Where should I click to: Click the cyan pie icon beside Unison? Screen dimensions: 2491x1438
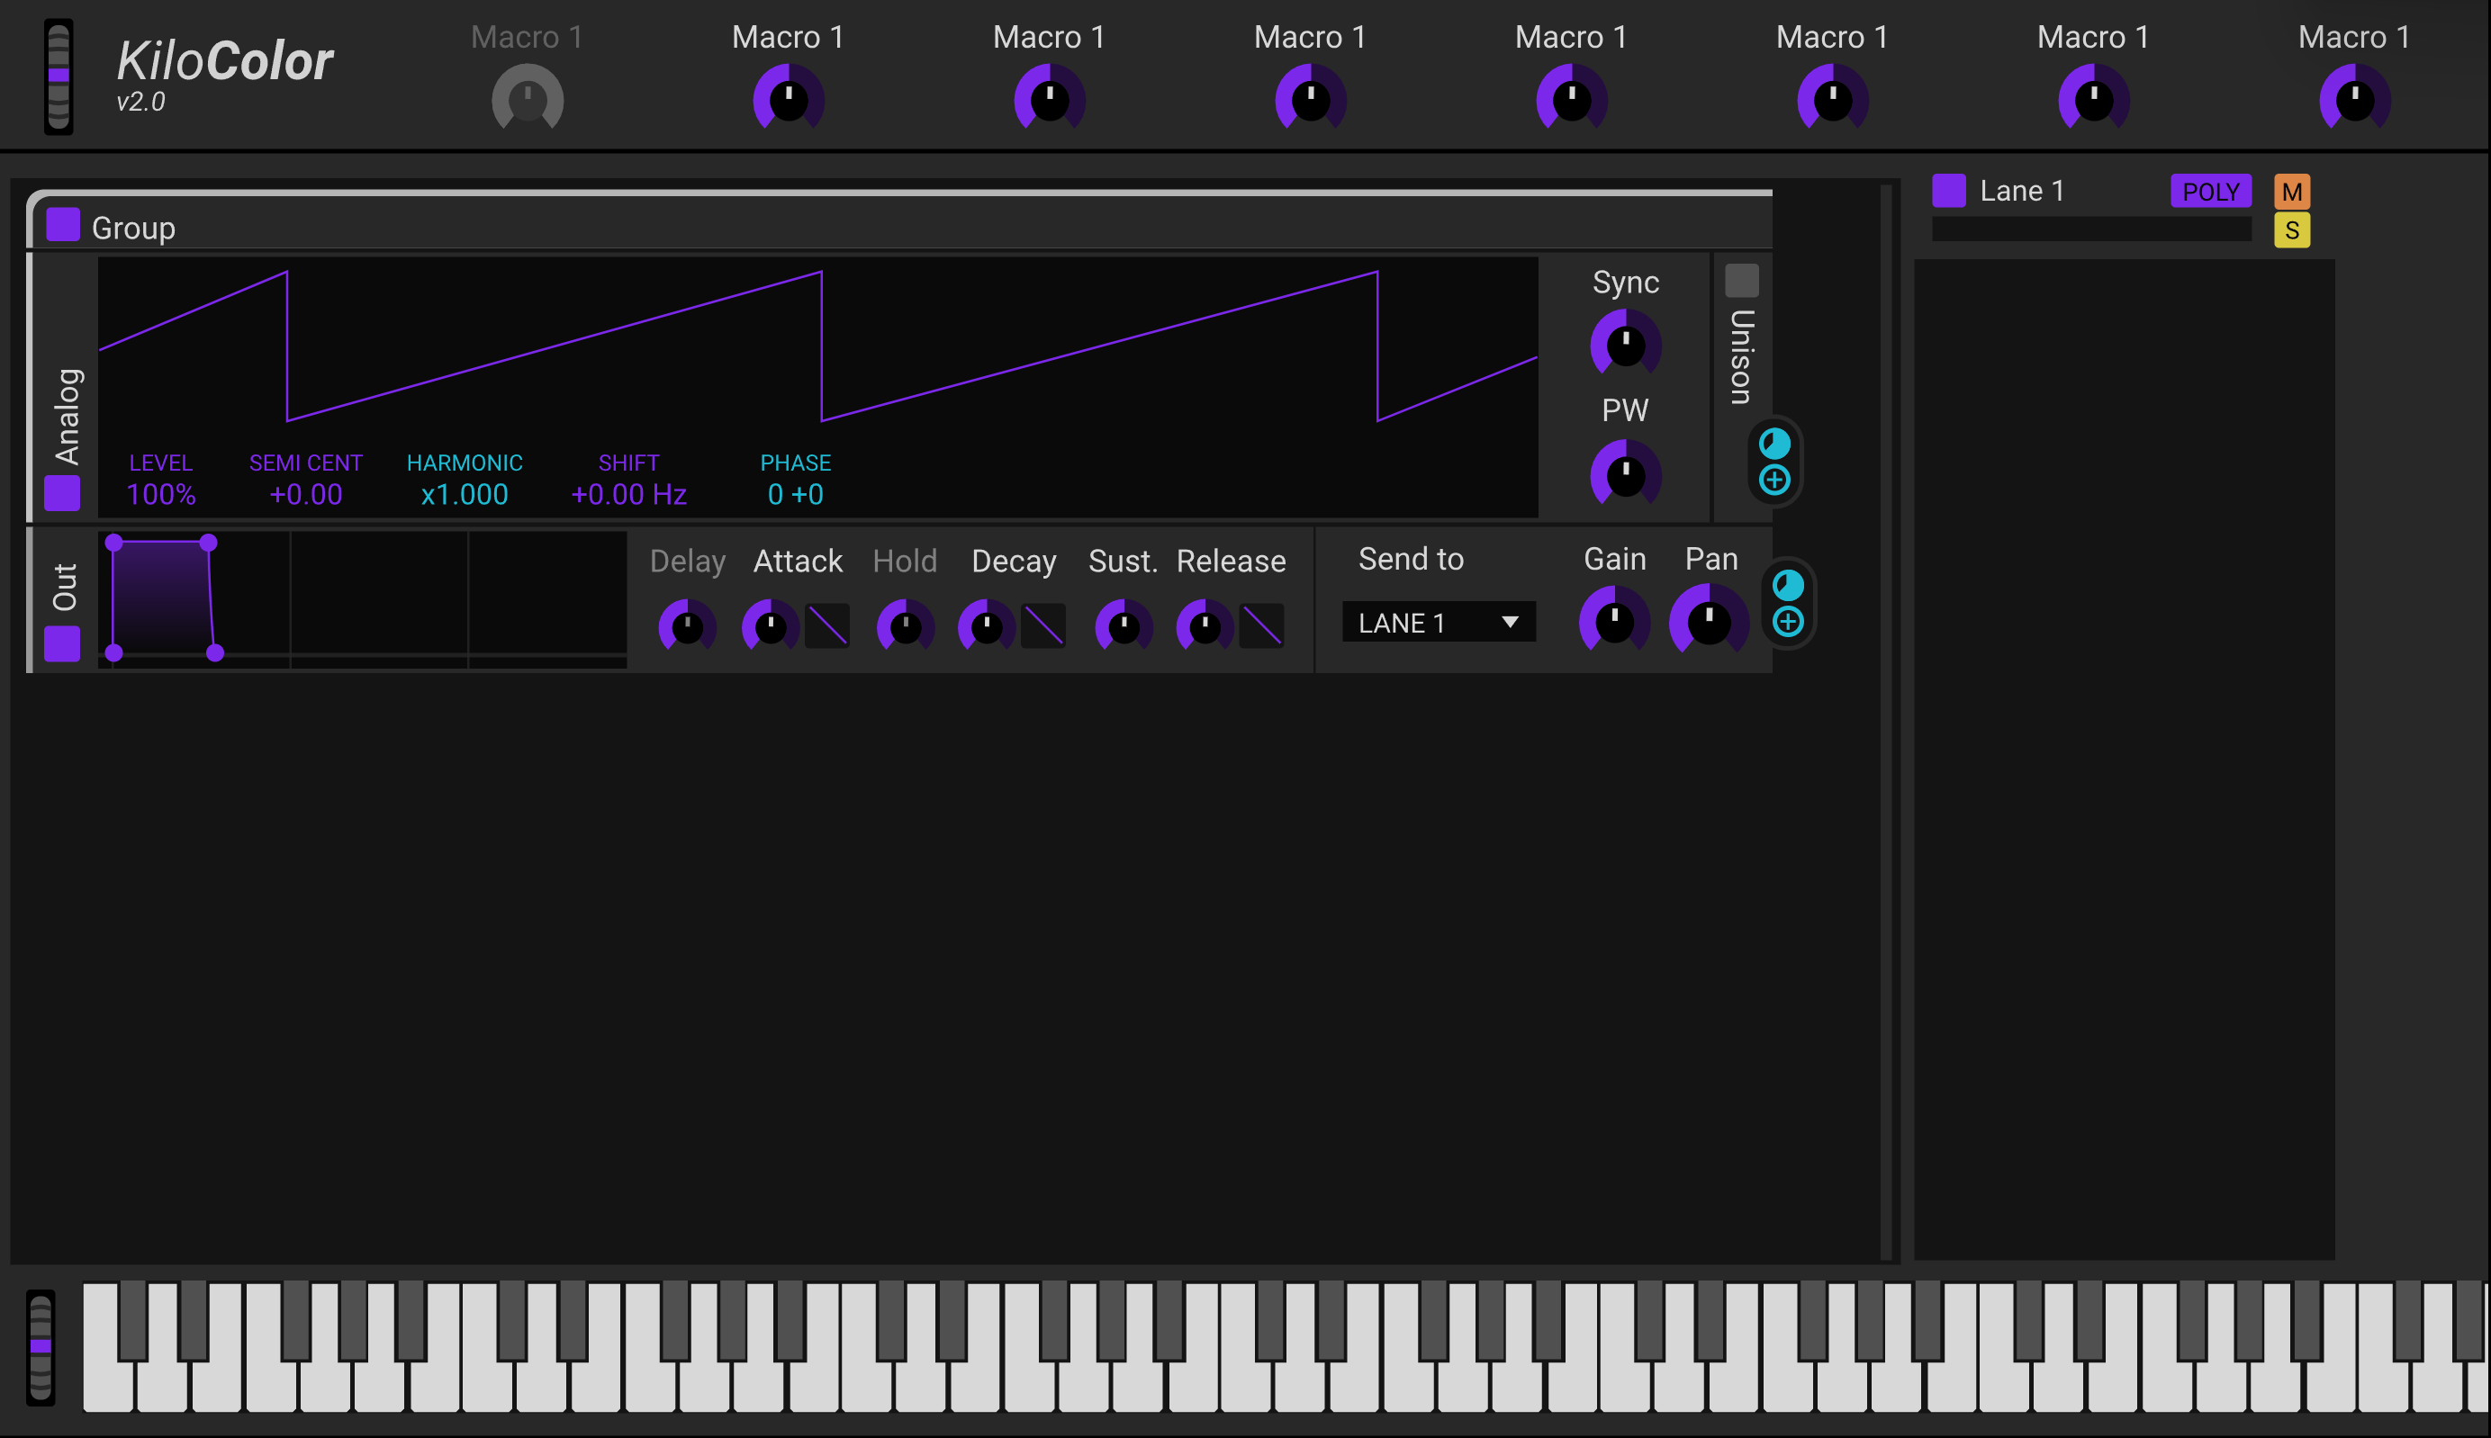[x=1774, y=444]
